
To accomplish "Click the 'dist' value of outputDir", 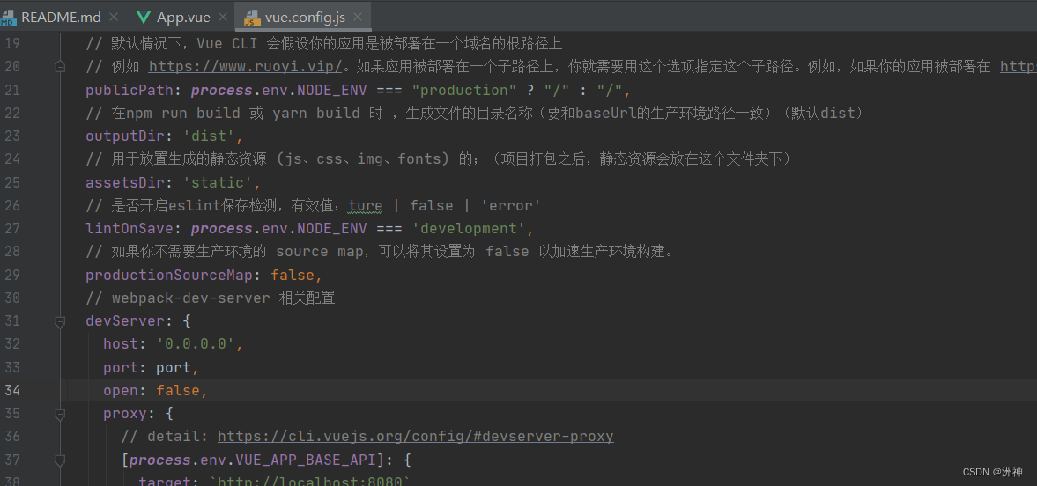I will (211, 136).
